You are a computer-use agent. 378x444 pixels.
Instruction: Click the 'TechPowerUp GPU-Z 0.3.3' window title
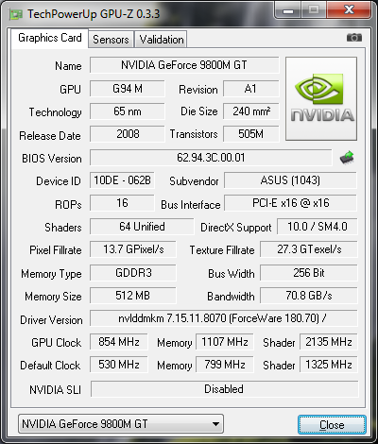point(94,14)
